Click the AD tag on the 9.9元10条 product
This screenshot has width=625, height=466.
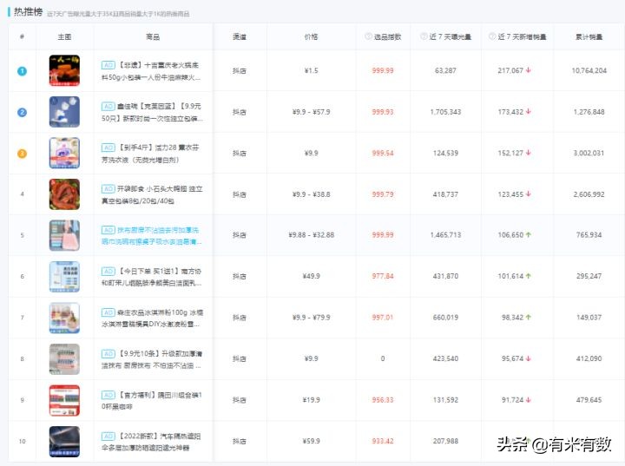coord(108,353)
